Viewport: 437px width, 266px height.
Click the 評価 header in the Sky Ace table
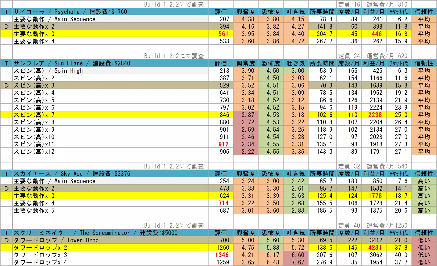click(x=221, y=174)
